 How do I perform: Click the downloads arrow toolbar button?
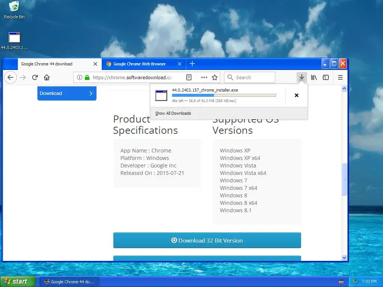tap(302, 77)
